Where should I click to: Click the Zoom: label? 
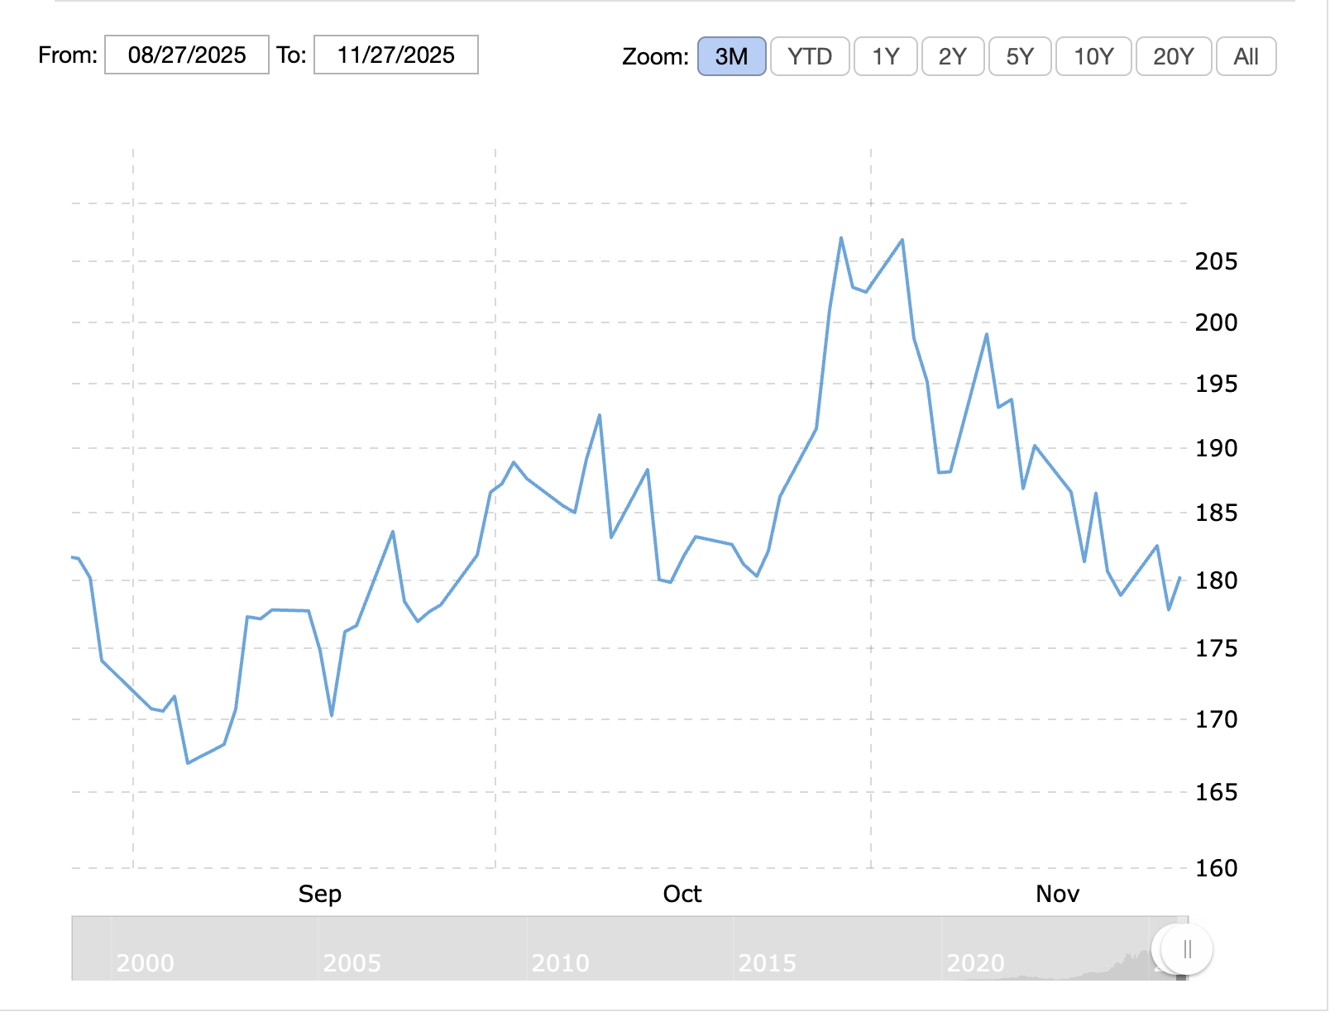click(x=656, y=56)
